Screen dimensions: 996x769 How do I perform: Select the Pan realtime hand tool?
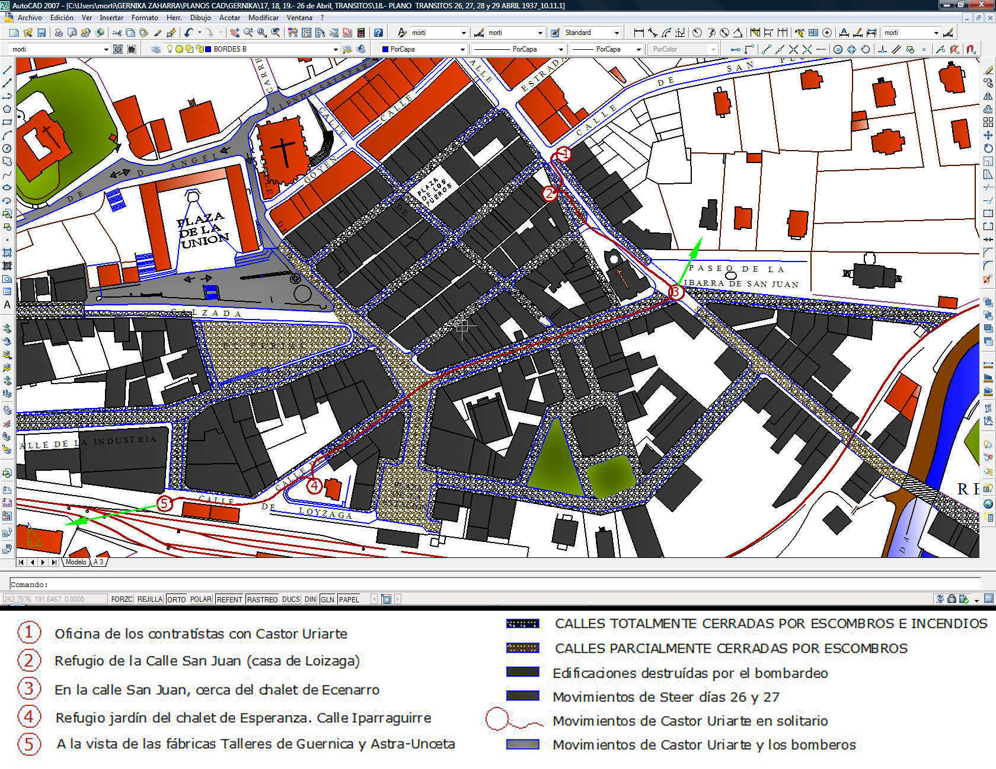235,33
